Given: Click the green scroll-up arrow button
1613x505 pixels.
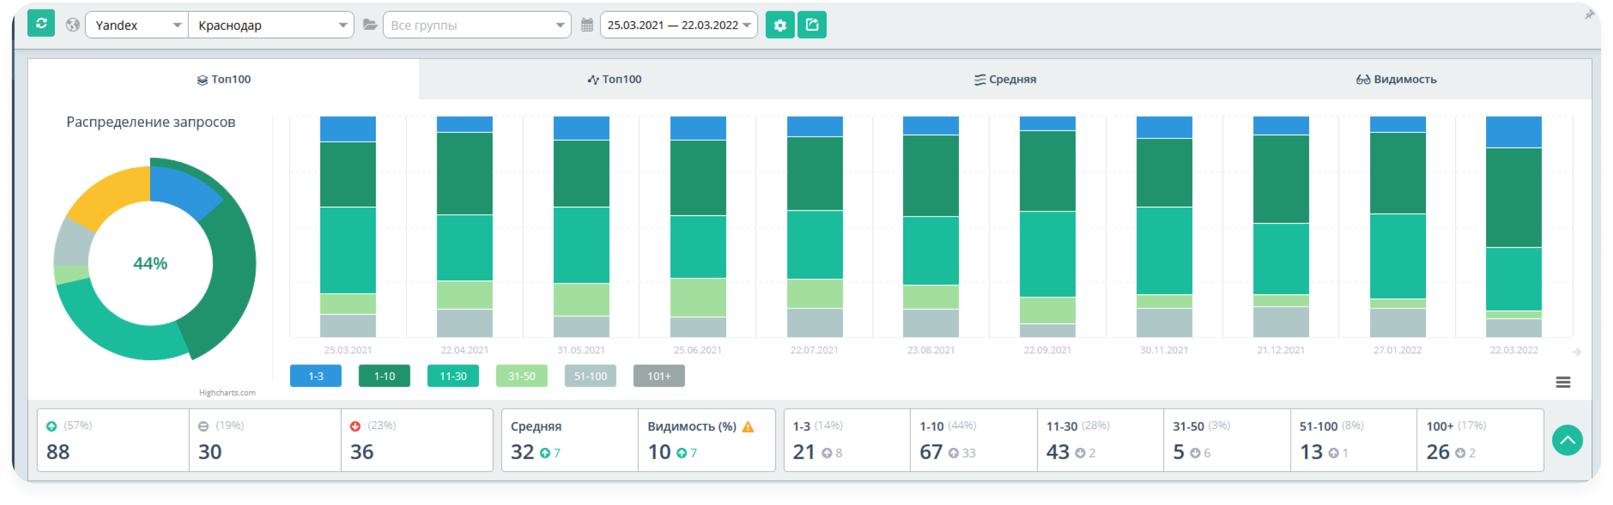Looking at the screenshot, I should [x=1567, y=440].
